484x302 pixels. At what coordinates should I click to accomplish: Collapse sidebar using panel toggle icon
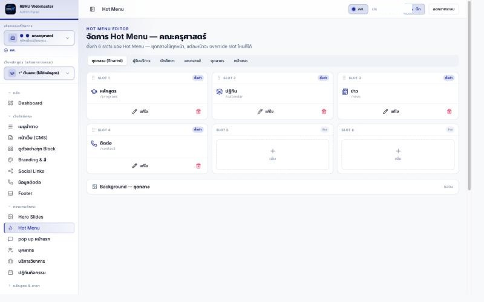pos(93,9)
